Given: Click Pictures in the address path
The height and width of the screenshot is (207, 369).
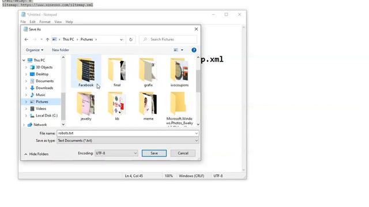Looking at the screenshot, I should point(86,40).
